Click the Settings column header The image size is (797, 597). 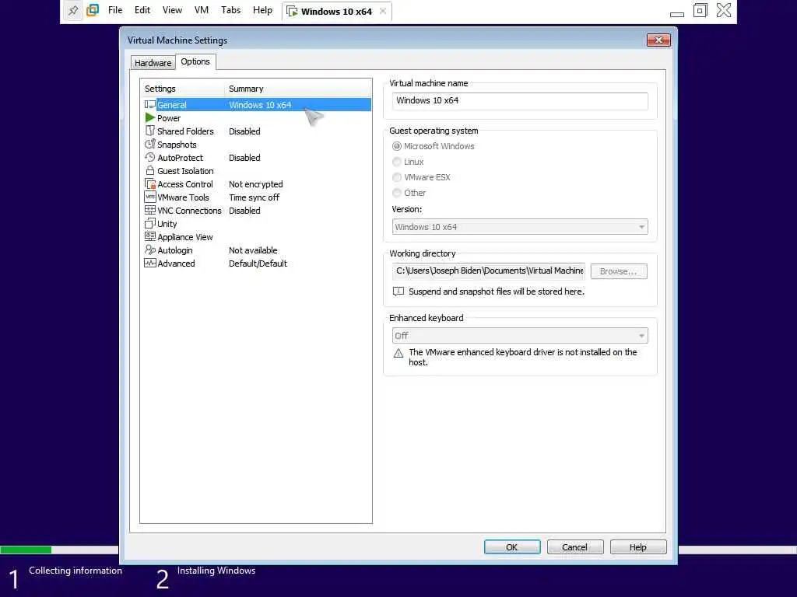click(x=183, y=89)
